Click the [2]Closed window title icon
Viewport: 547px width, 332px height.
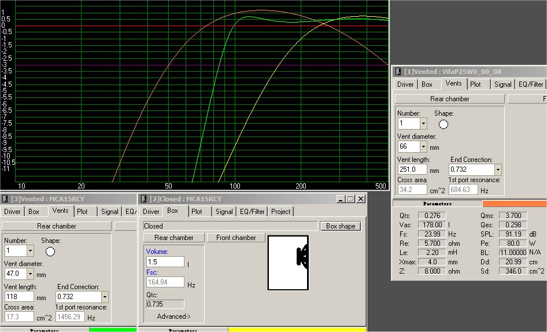143,198
